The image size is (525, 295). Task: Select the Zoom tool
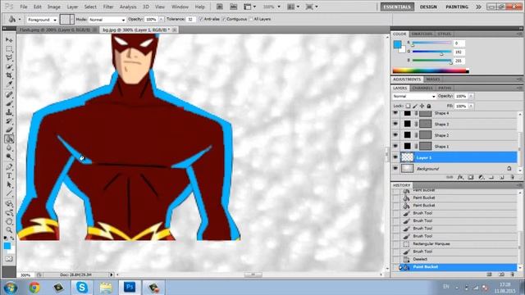pyautogui.click(x=9, y=230)
